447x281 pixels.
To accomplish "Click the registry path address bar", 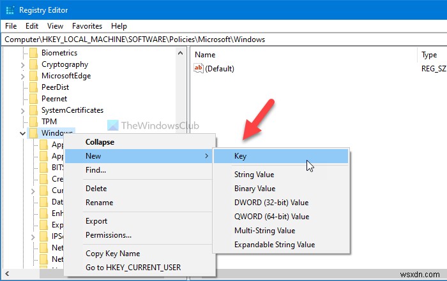I will pos(223,40).
